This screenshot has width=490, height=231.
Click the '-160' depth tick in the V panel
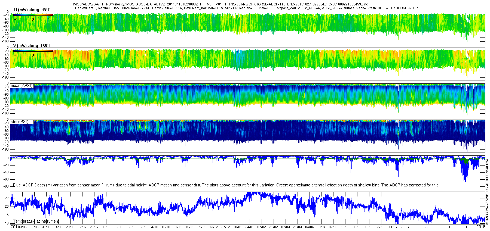(x=5, y=77)
